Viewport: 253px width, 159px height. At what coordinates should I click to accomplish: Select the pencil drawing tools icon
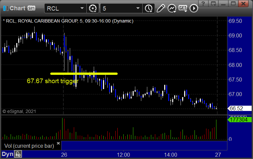pos(161,8)
